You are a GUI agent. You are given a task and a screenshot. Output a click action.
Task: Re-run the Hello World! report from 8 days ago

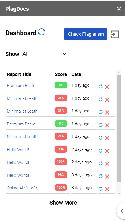[x=100, y=176]
